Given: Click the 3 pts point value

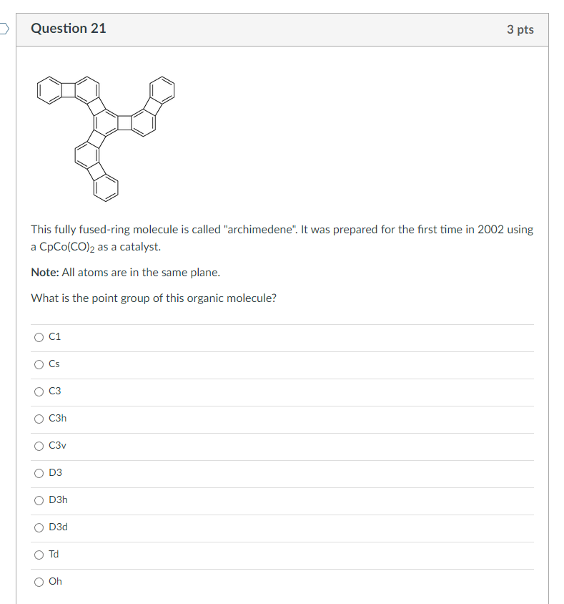Looking at the screenshot, I should tap(520, 29).
